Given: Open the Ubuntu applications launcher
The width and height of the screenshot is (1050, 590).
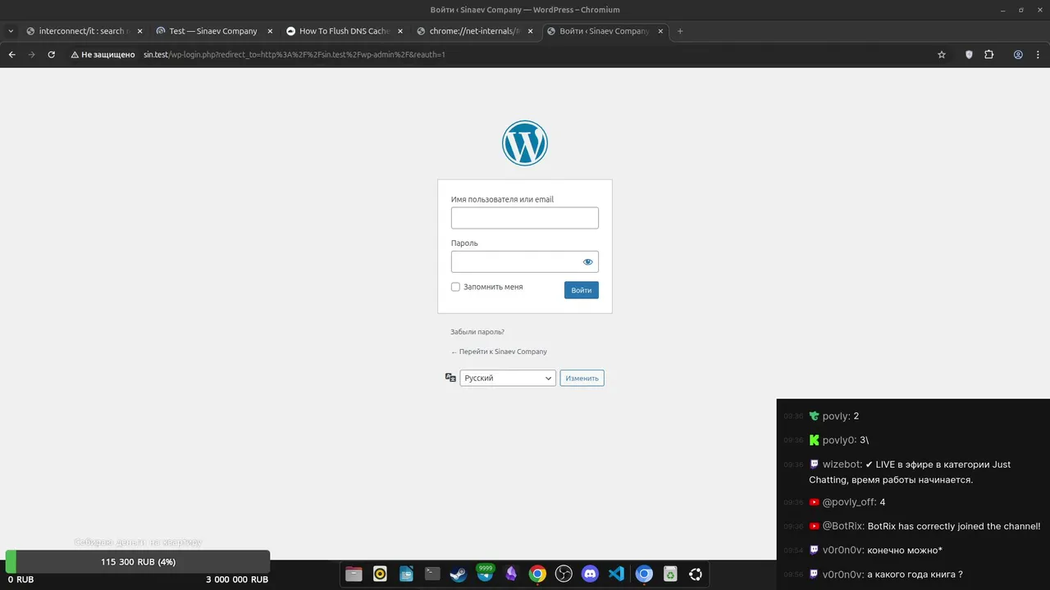Looking at the screenshot, I should 696,574.
